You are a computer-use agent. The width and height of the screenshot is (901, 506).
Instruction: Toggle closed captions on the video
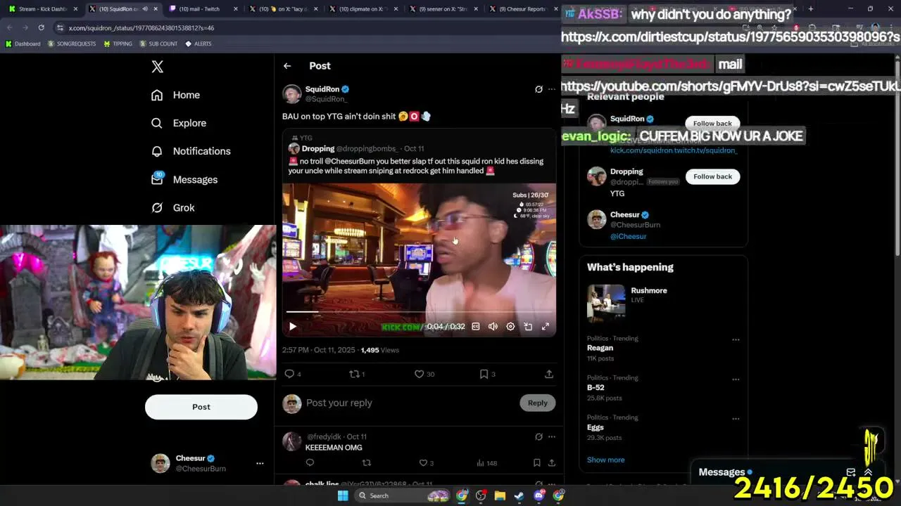click(x=476, y=326)
